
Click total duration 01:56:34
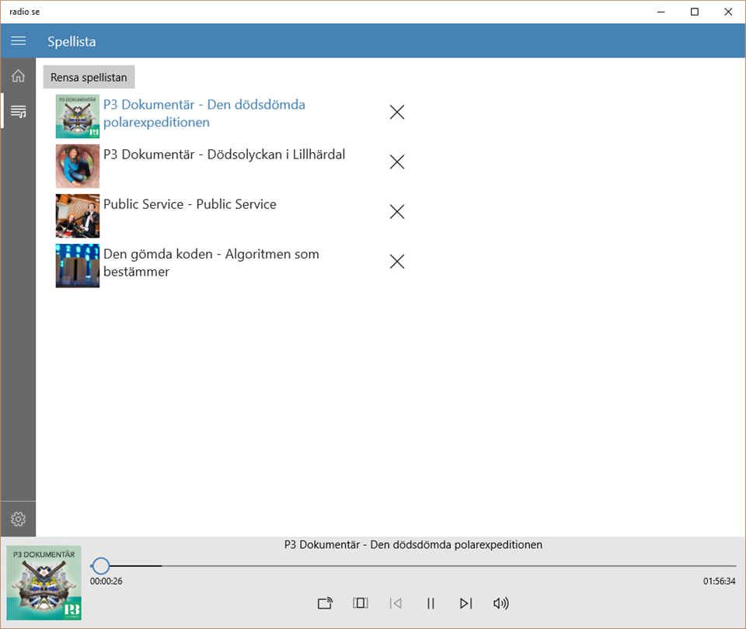point(719,581)
